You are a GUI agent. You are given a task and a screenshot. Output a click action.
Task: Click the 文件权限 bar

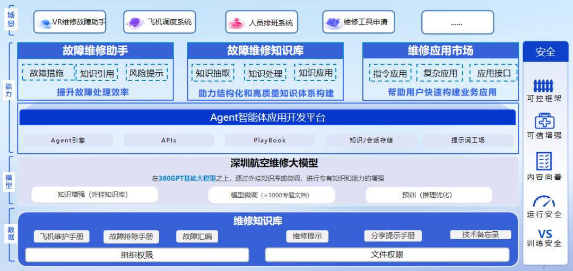[x=387, y=255]
